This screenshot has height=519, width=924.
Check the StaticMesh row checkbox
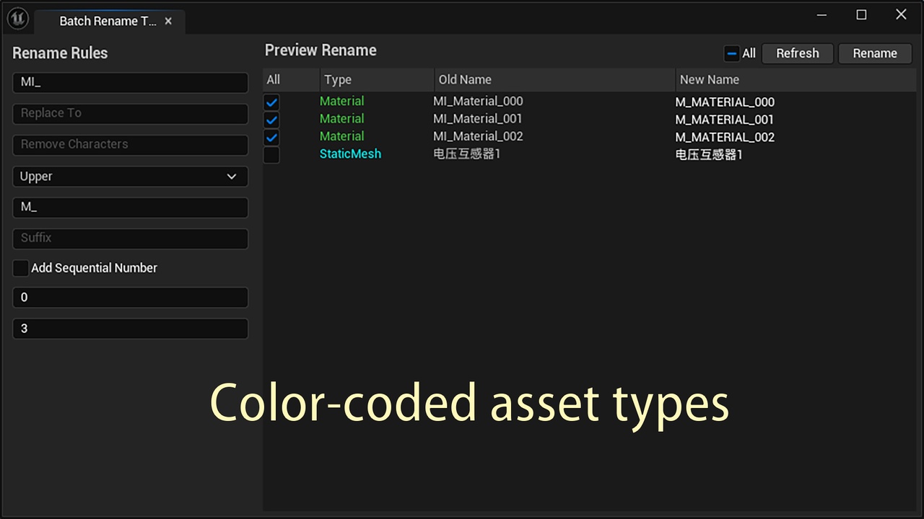click(x=271, y=155)
